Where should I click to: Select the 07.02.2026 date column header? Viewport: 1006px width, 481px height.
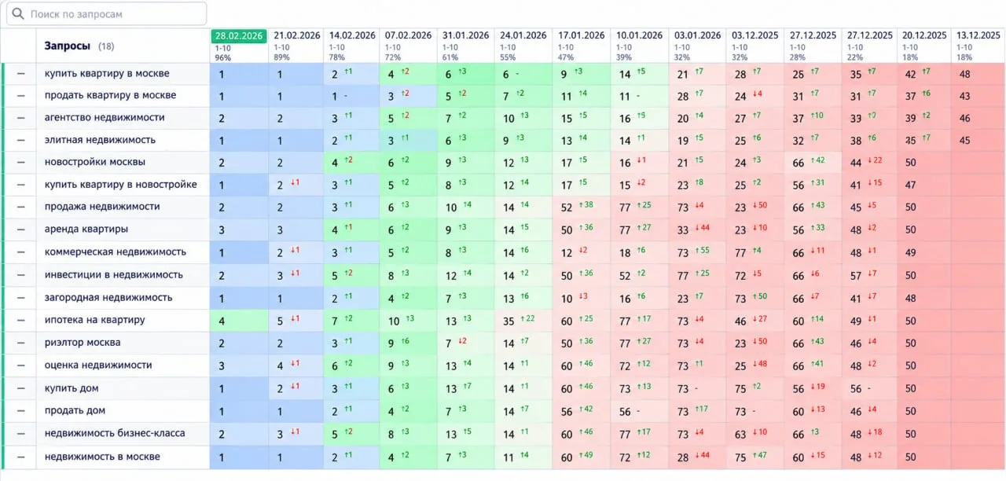pyautogui.click(x=408, y=46)
